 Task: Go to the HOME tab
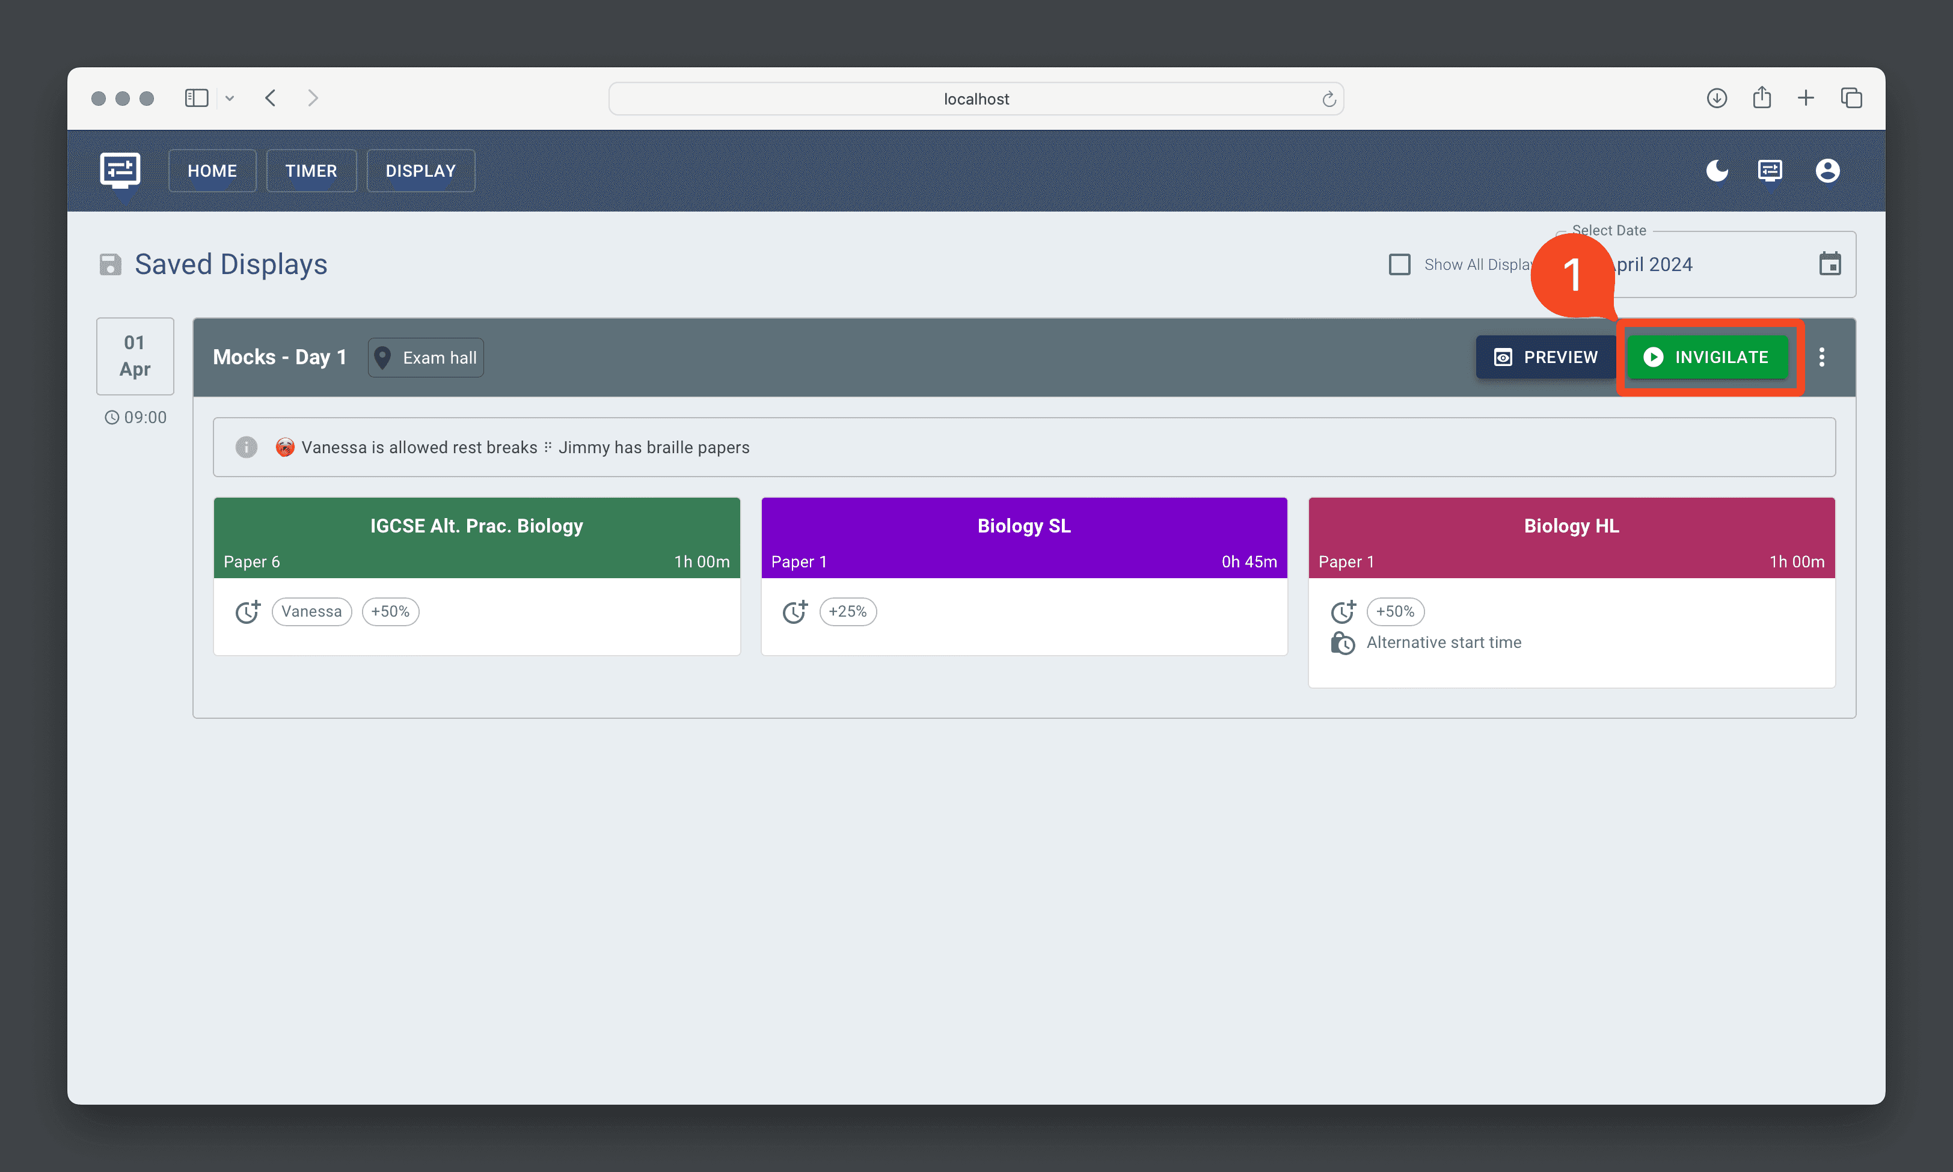coord(212,171)
